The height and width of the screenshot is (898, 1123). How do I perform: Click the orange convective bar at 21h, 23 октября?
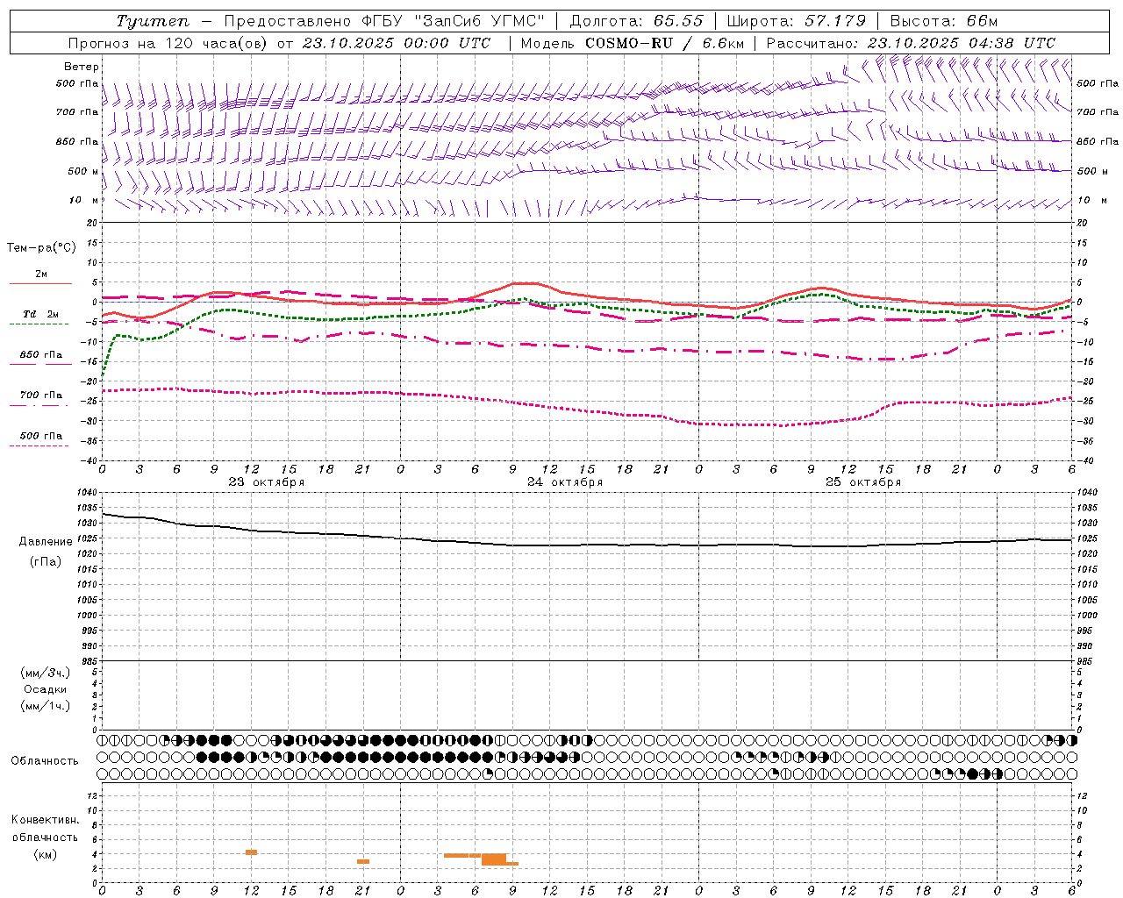[363, 861]
